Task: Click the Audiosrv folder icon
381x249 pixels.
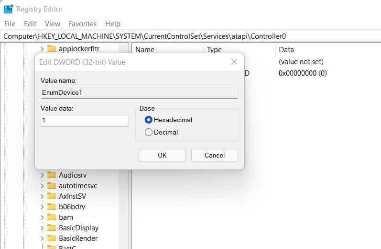Action: [52, 175]
